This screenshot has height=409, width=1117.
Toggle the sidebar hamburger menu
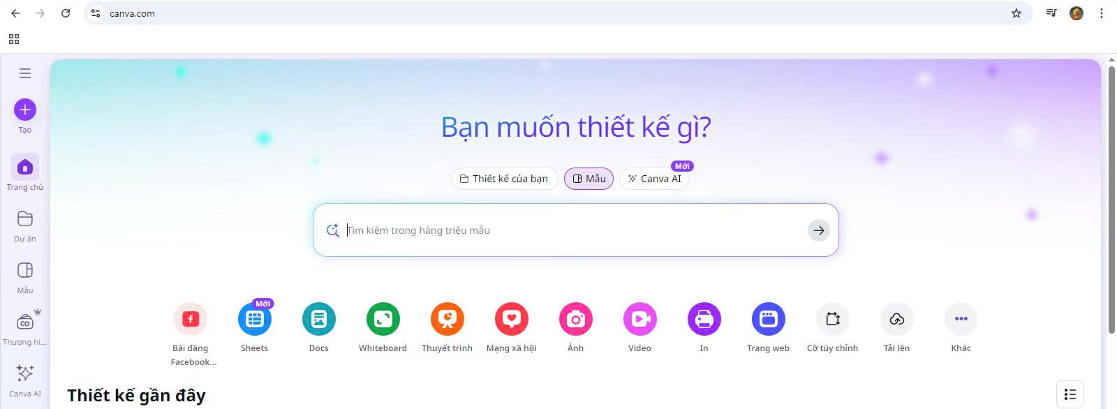25,73
